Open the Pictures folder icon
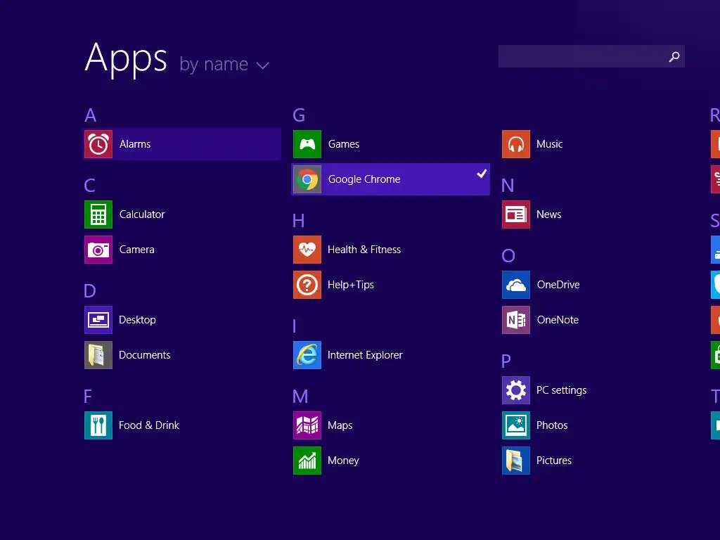The image size is (720, 540). [516, 461]
